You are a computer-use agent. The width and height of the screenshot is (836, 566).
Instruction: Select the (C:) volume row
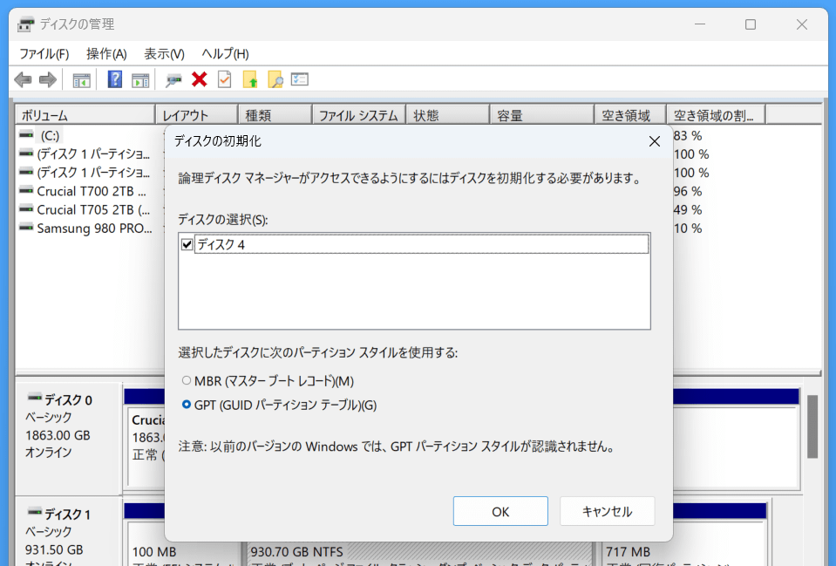coord(49,135)
